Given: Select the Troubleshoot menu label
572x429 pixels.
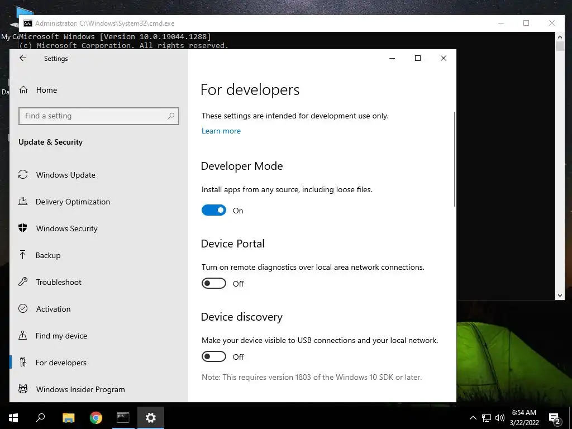Looking at the screenshot, I should tap(59, 282).
